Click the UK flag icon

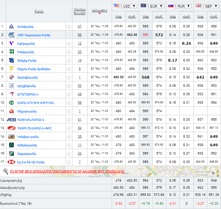click(x=198, y=5)
